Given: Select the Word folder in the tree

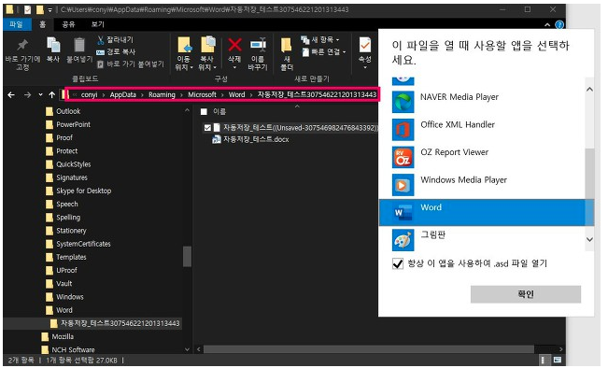Looking at the screenshot, I should point(60,310).
